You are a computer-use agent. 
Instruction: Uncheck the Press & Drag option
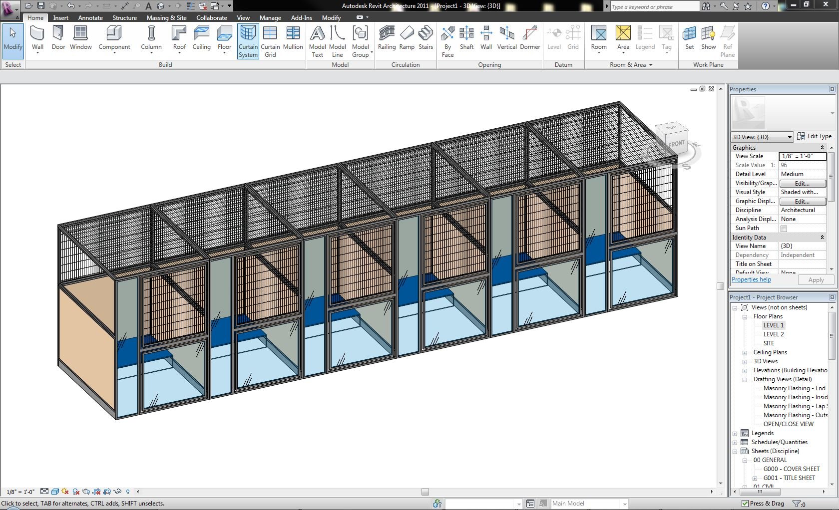click(x=745, y=504)
